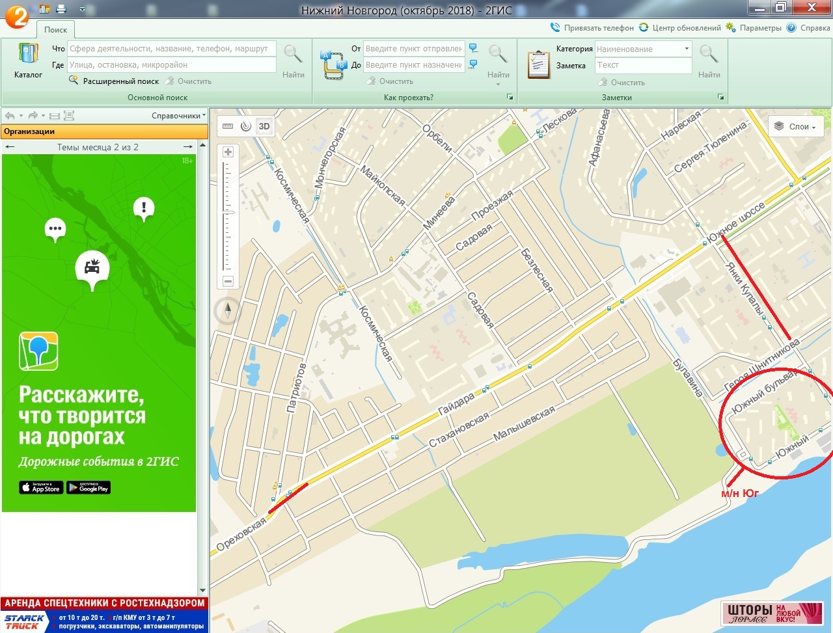Click the Заметки clipboard icon

click(x=538, y=64)
